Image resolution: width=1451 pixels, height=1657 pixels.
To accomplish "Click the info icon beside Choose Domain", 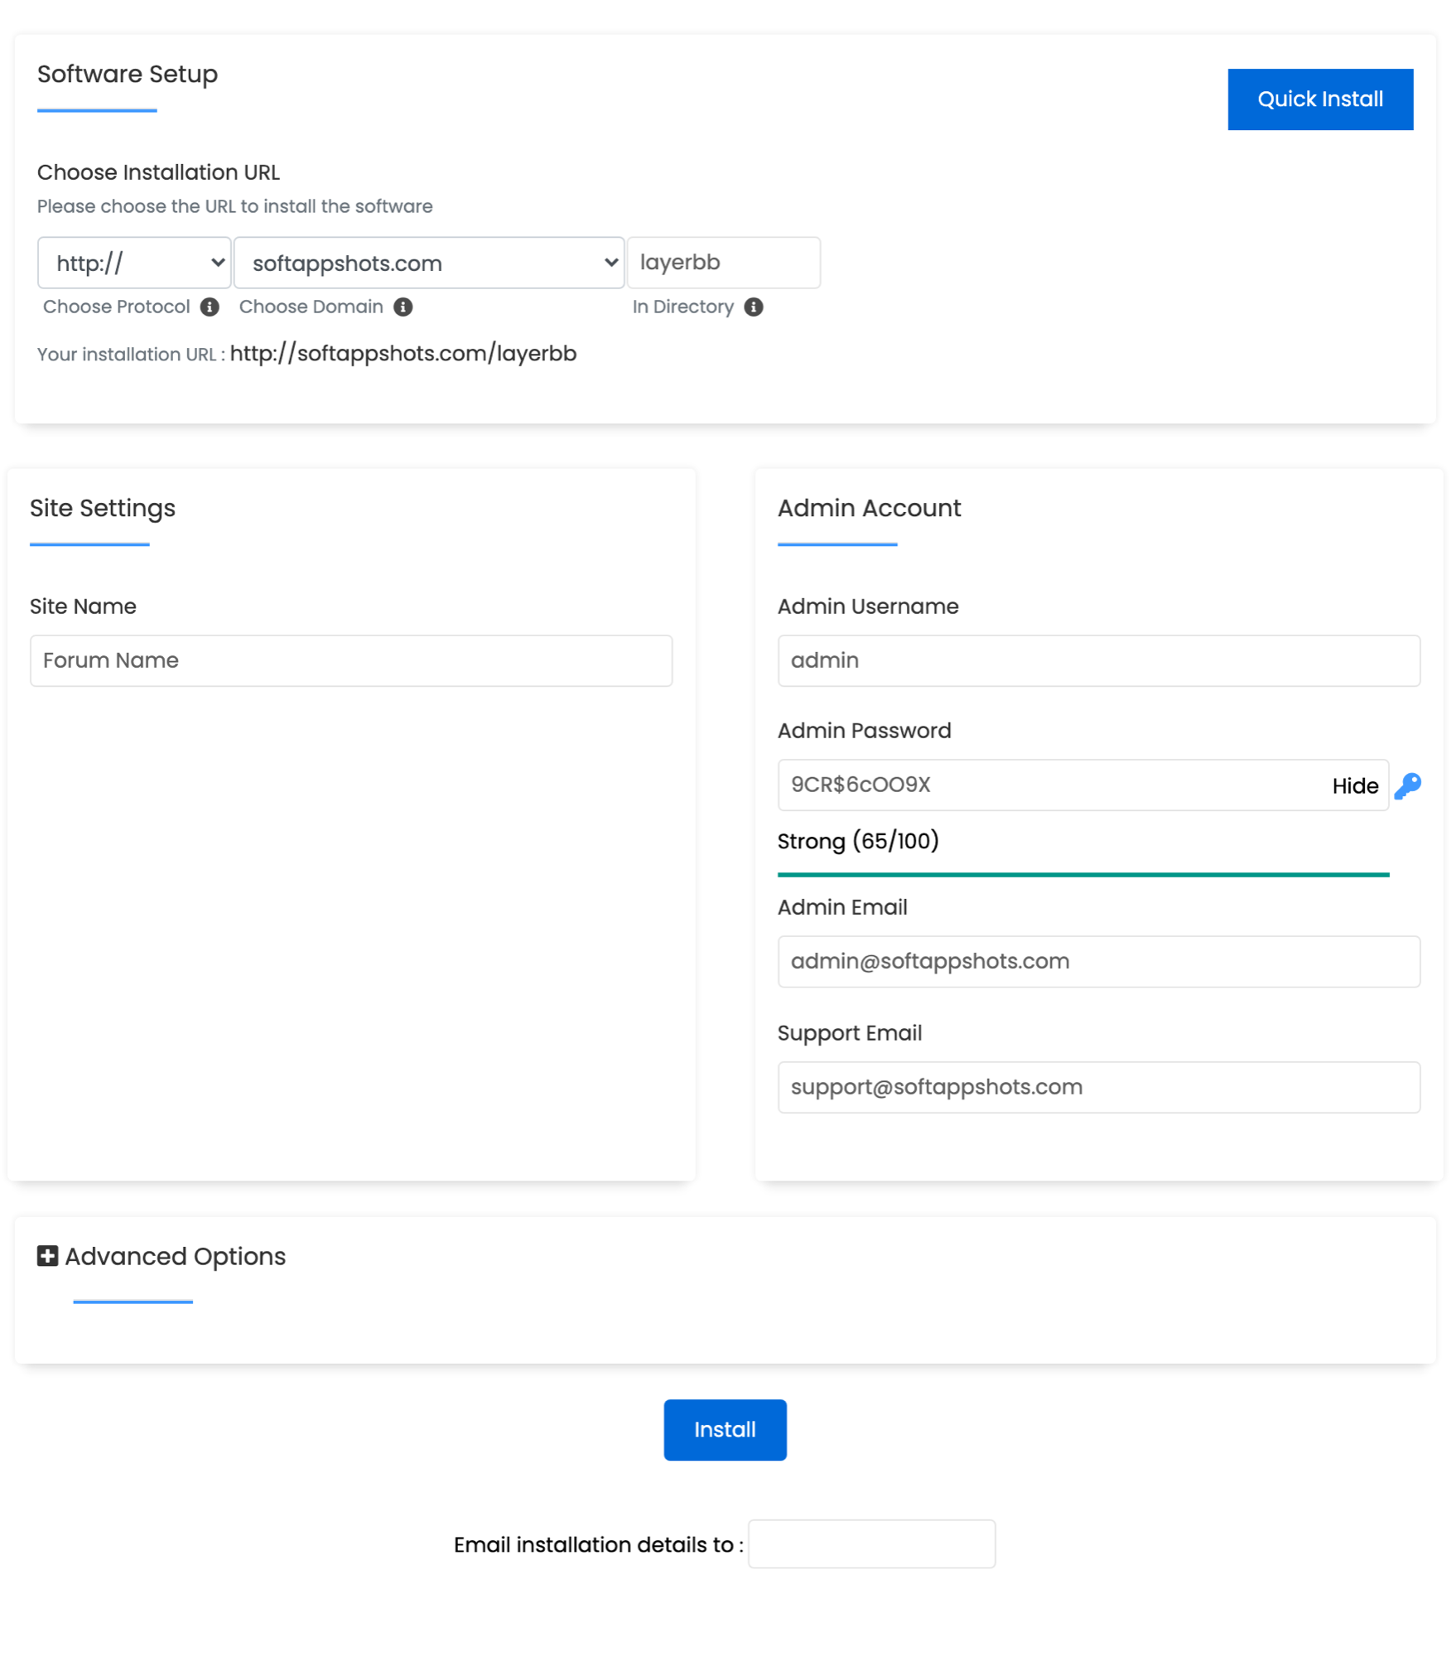I will tap(403, 307).
